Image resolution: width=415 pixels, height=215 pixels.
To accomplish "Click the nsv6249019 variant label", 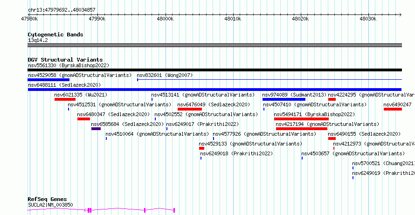I will coord(383,173).
